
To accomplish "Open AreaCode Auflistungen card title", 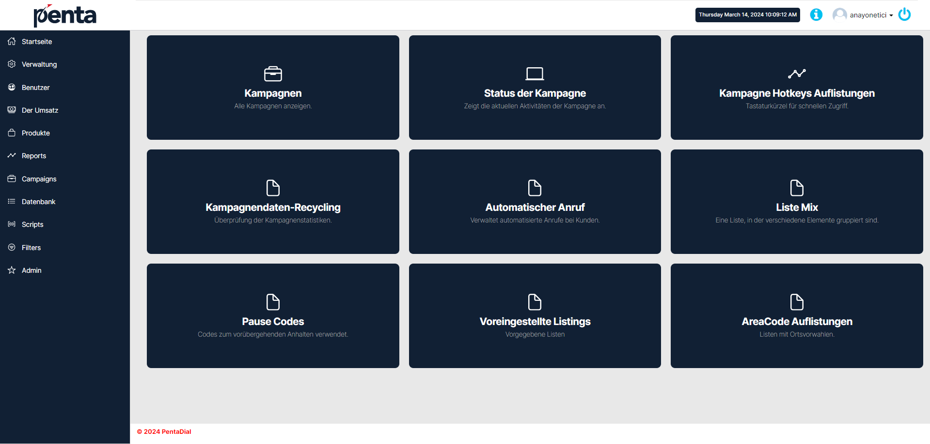I will click(x=797, y=322).
